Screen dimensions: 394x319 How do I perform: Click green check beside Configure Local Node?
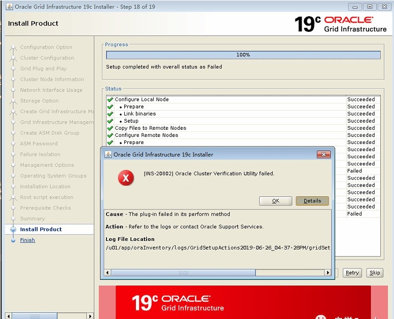coord(110,99)
